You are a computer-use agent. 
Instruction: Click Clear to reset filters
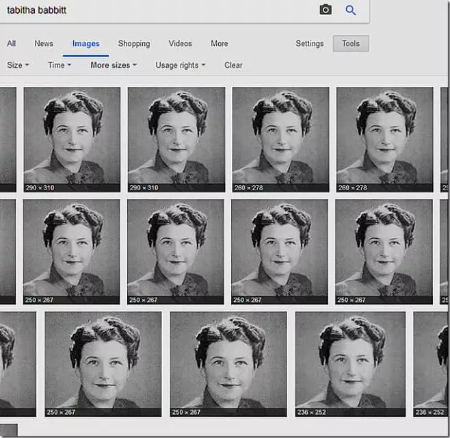coord(233,65)
